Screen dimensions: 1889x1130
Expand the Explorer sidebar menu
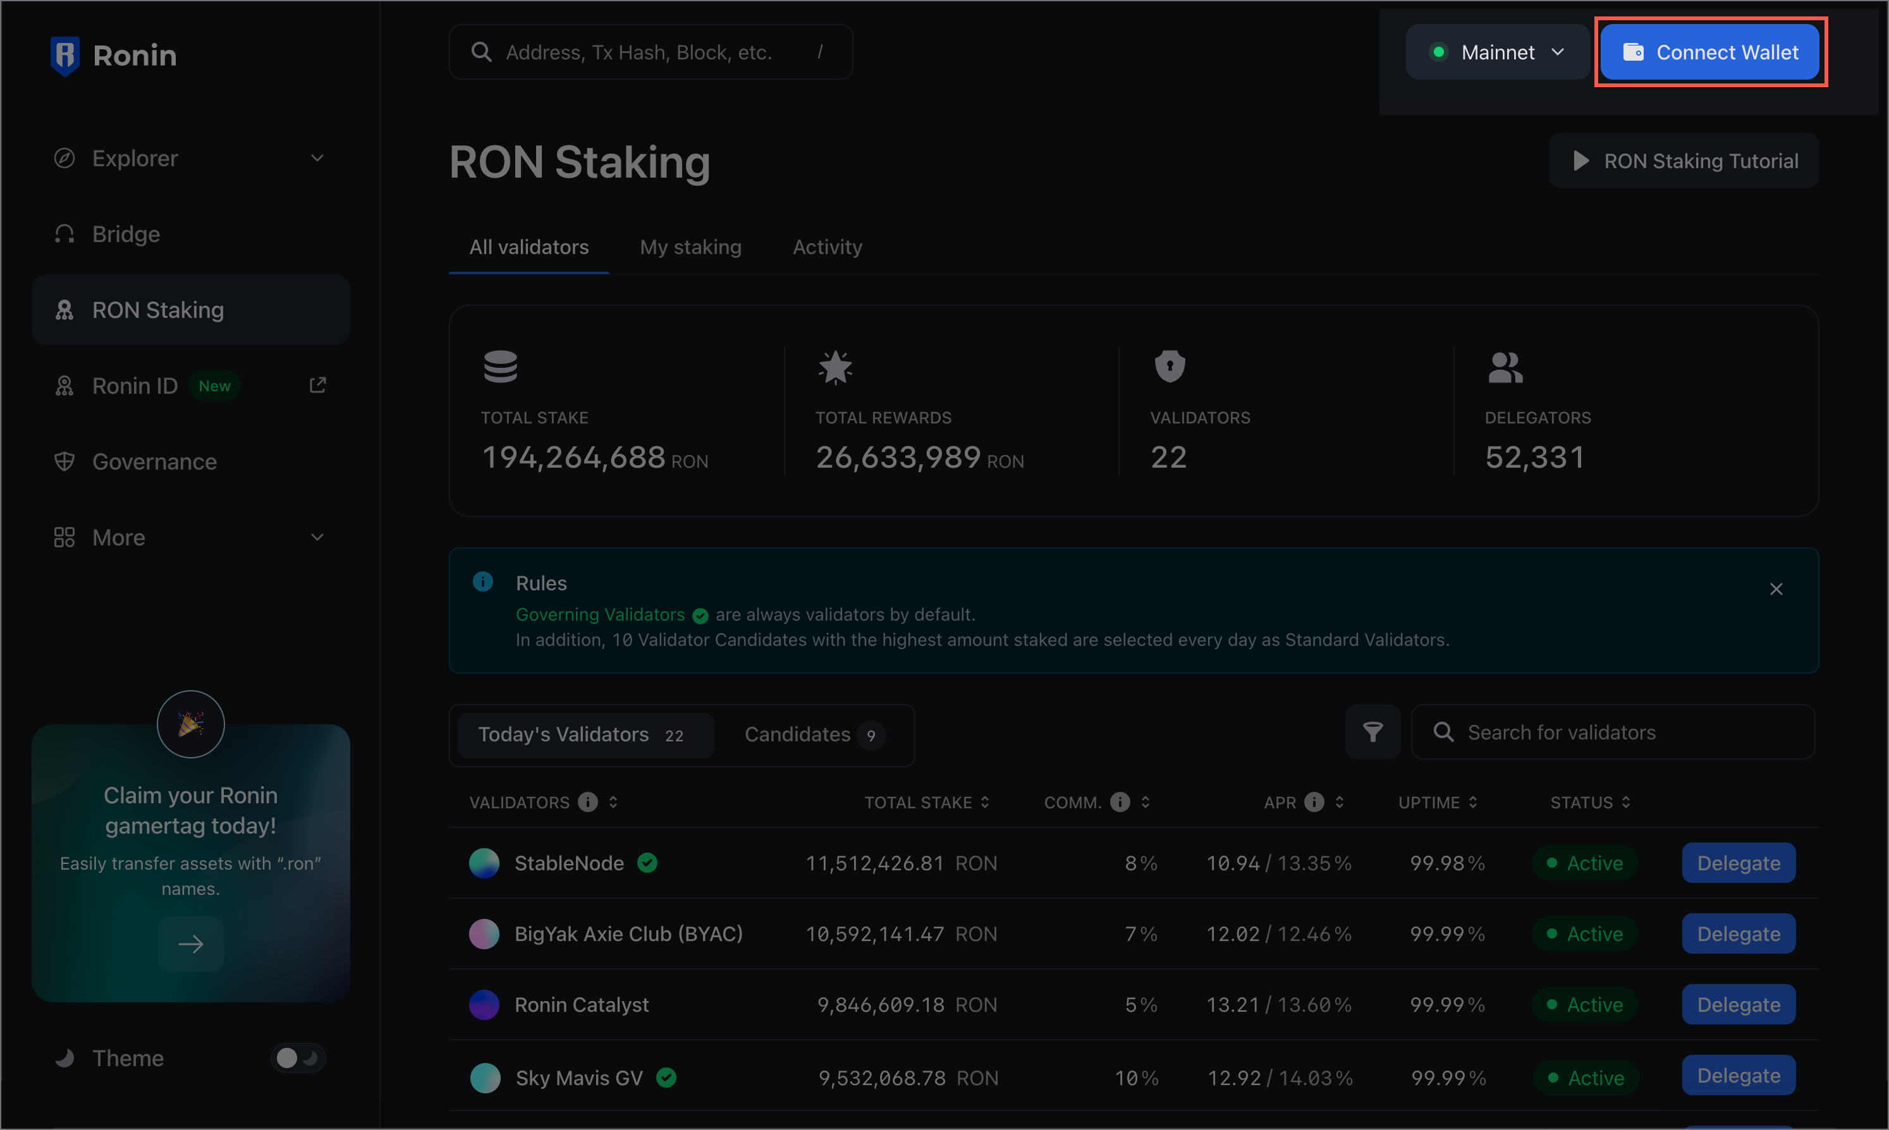135,157
